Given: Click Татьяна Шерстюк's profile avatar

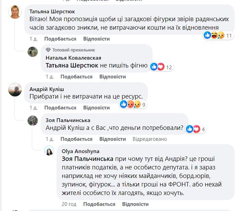Looking at the screenshot, I should 15,12.
